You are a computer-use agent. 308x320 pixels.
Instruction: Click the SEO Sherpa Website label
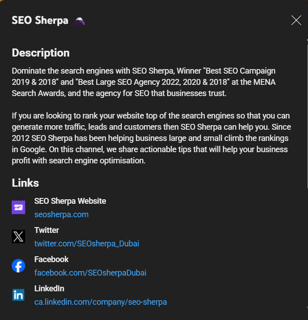click(x=70, y=201)
